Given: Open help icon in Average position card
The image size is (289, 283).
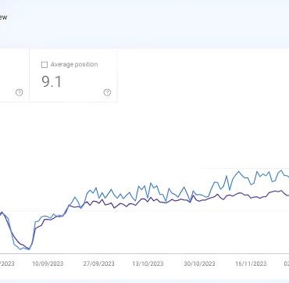Looking at the screenshot, I should click(107, 92).
